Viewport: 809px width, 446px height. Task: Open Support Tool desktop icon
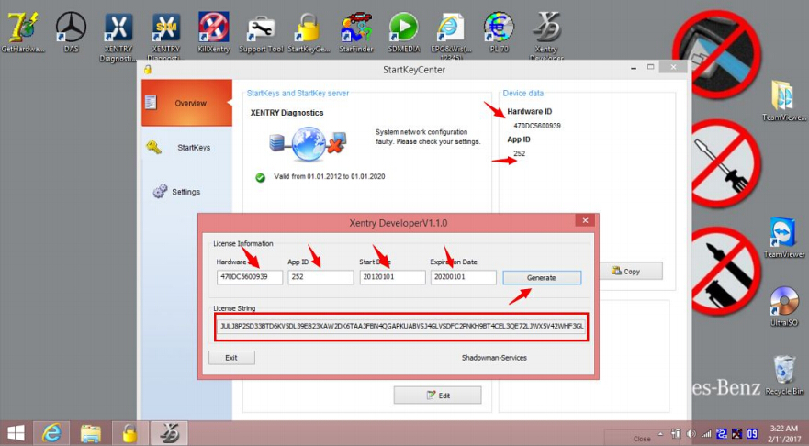pyautogui.click(x=261, y=28)
